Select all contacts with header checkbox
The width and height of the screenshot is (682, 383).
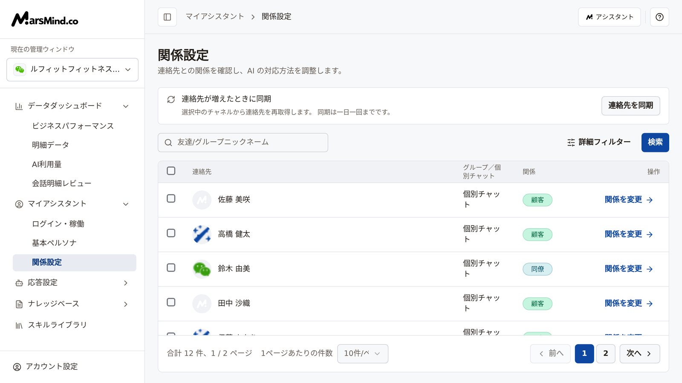(x=171, y=171)
